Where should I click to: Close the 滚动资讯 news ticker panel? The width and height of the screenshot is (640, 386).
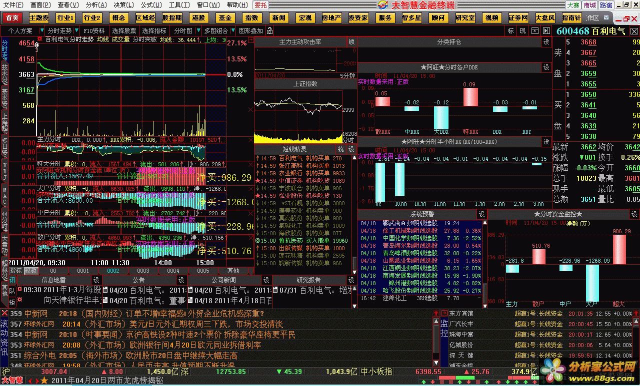(4, 313)
